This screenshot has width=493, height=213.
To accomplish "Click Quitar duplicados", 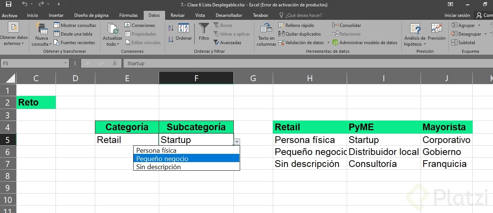I will click(299, 34).
